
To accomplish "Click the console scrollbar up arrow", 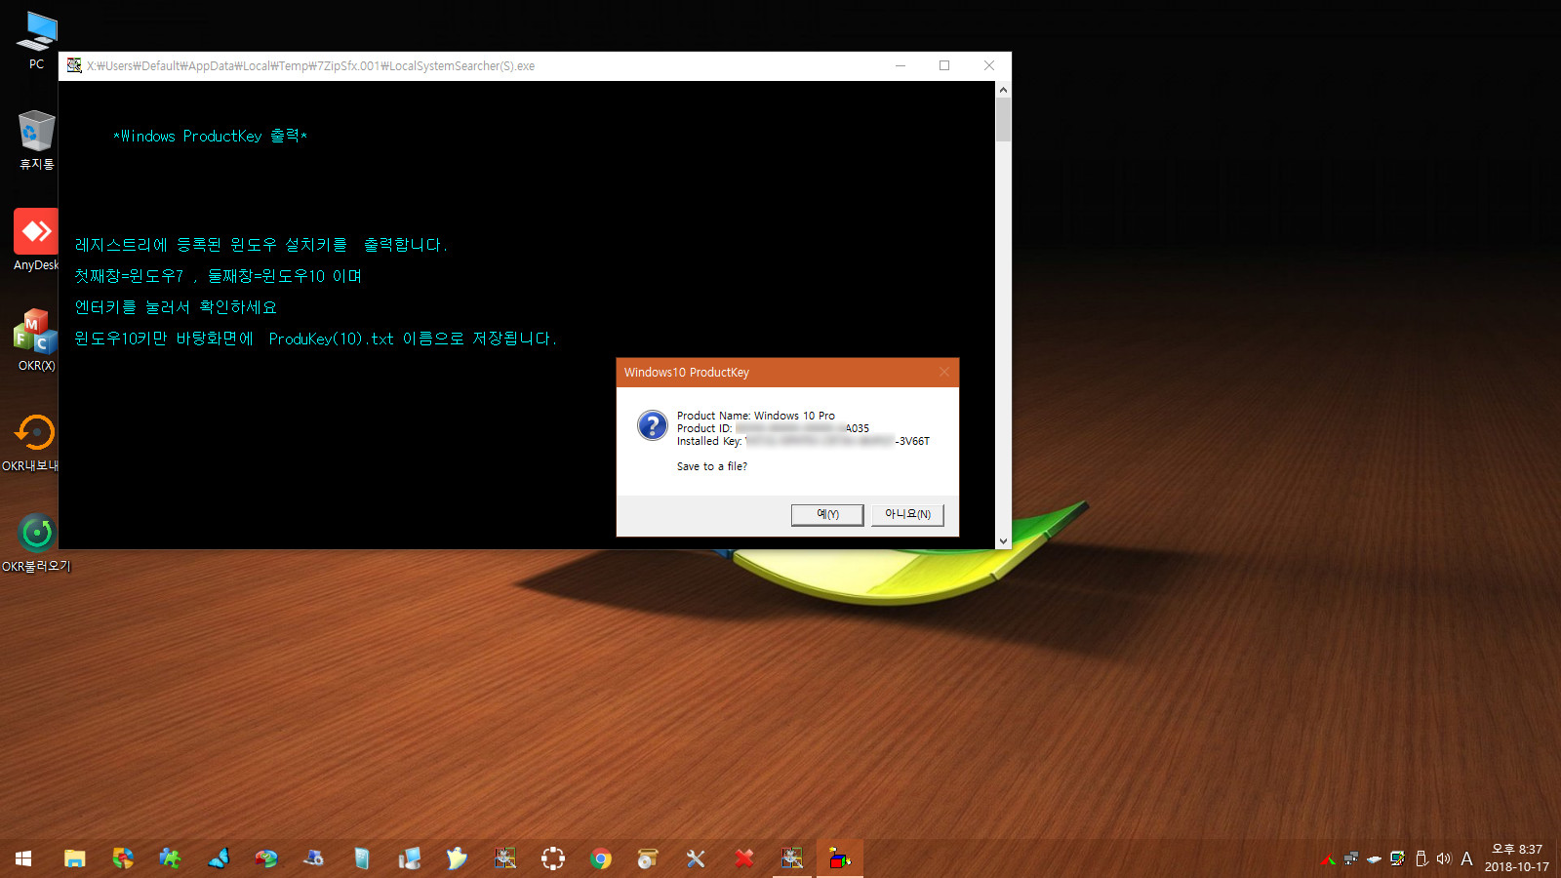I will (1003, 89).
